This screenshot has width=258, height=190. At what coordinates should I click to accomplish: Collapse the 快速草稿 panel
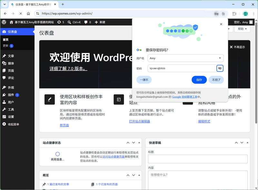pos(247,143)
